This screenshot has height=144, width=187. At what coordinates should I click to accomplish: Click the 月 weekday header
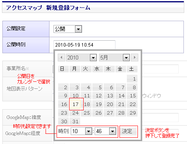click(75, 69)
